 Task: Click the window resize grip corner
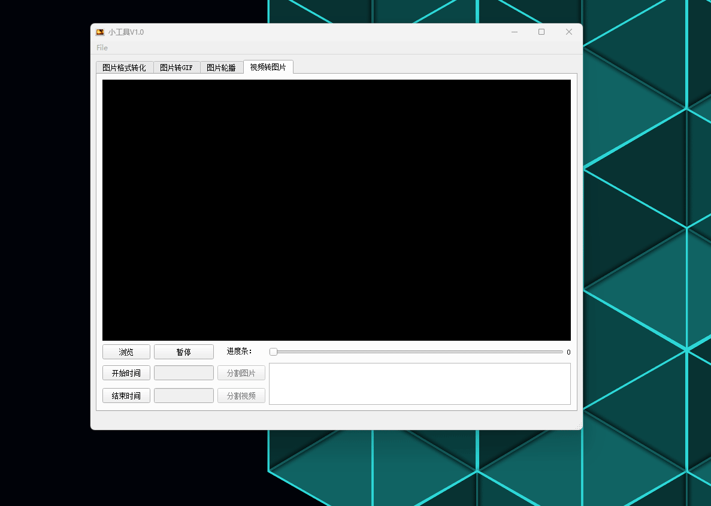[x=579, y=426]
